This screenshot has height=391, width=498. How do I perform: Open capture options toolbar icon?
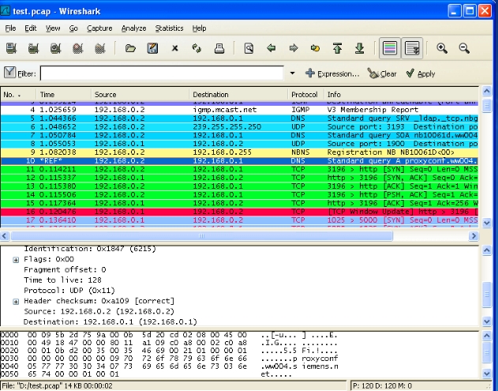point(33,48)
